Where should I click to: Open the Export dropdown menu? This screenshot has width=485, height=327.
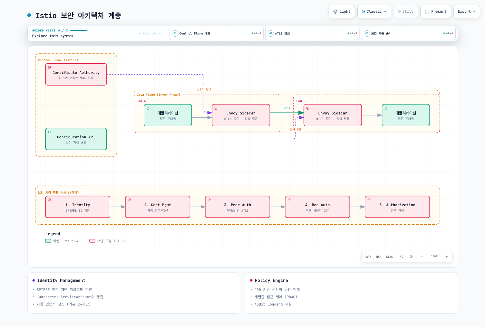467,12
